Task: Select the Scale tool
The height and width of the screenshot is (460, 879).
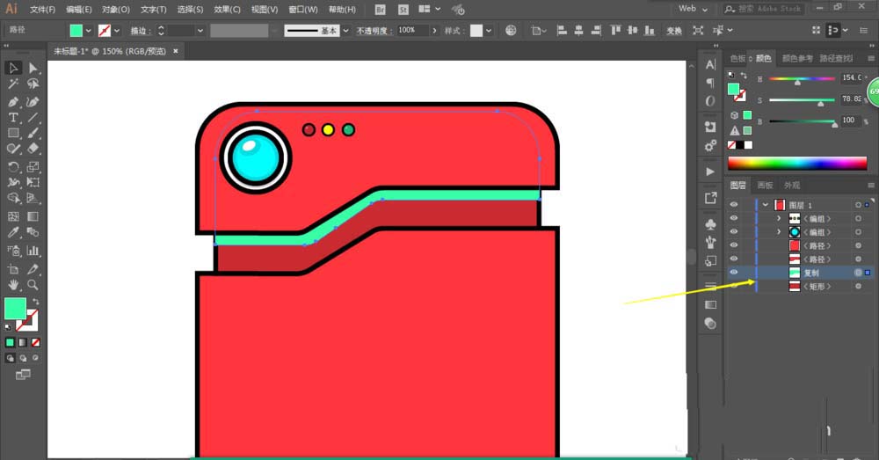Action: point(33,166)
